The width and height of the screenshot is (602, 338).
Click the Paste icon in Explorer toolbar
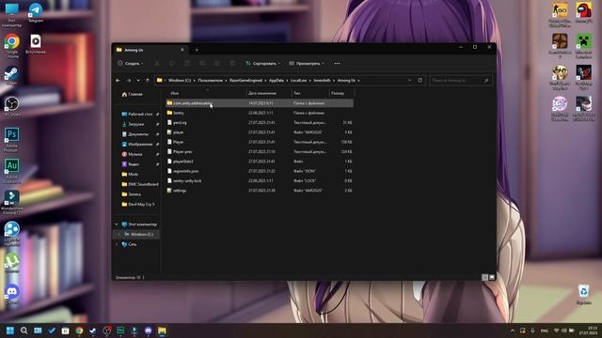[187, 63]
